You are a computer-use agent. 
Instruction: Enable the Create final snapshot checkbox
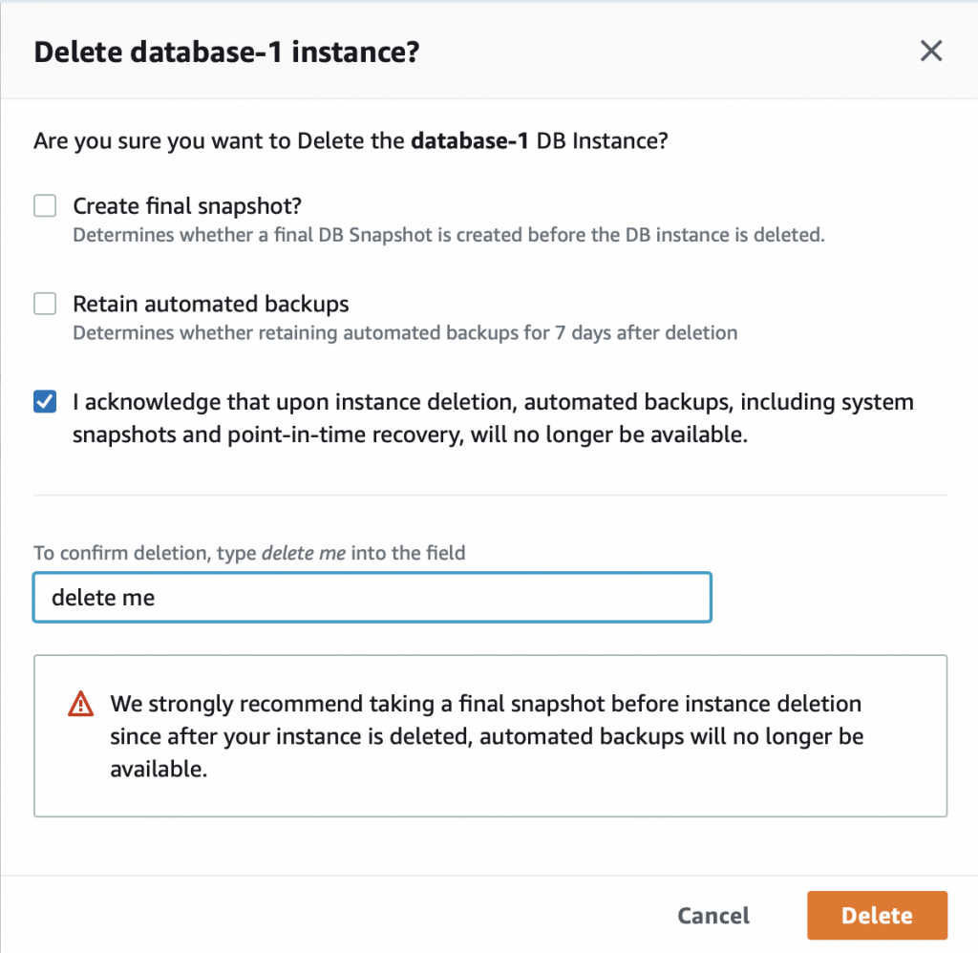[x=45, y=206]
